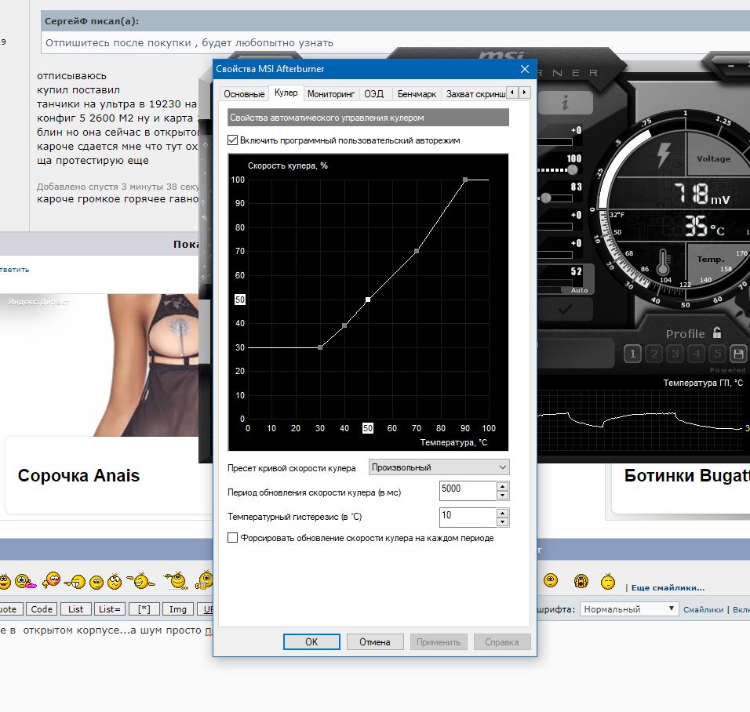Select Afterburner profile slot 5
Screen dimensions: 750x712
718,354
